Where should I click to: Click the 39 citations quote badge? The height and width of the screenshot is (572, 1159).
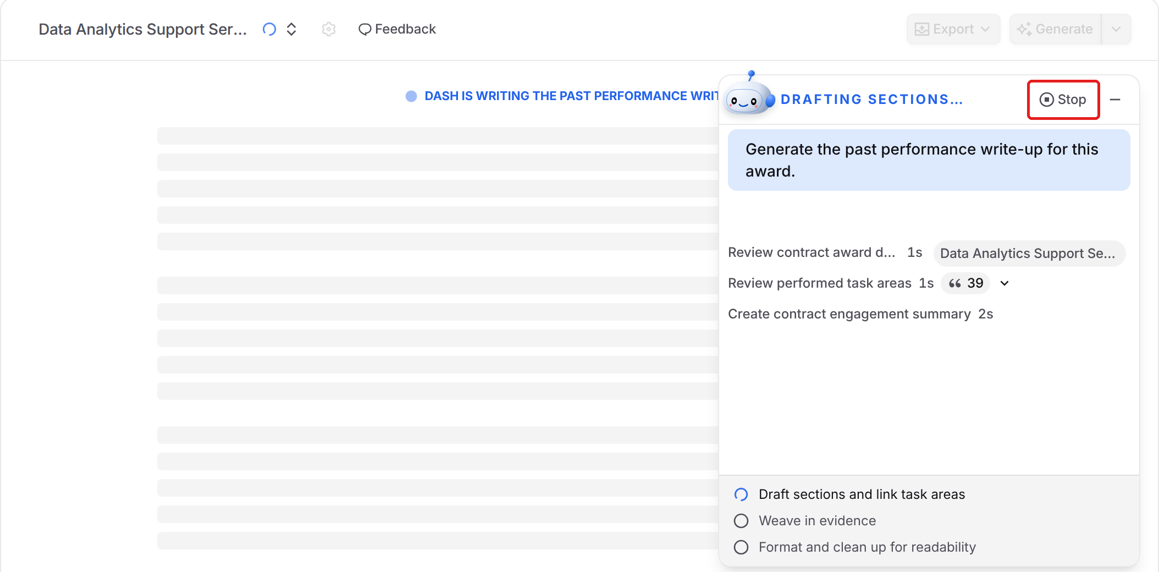(966, 283)
